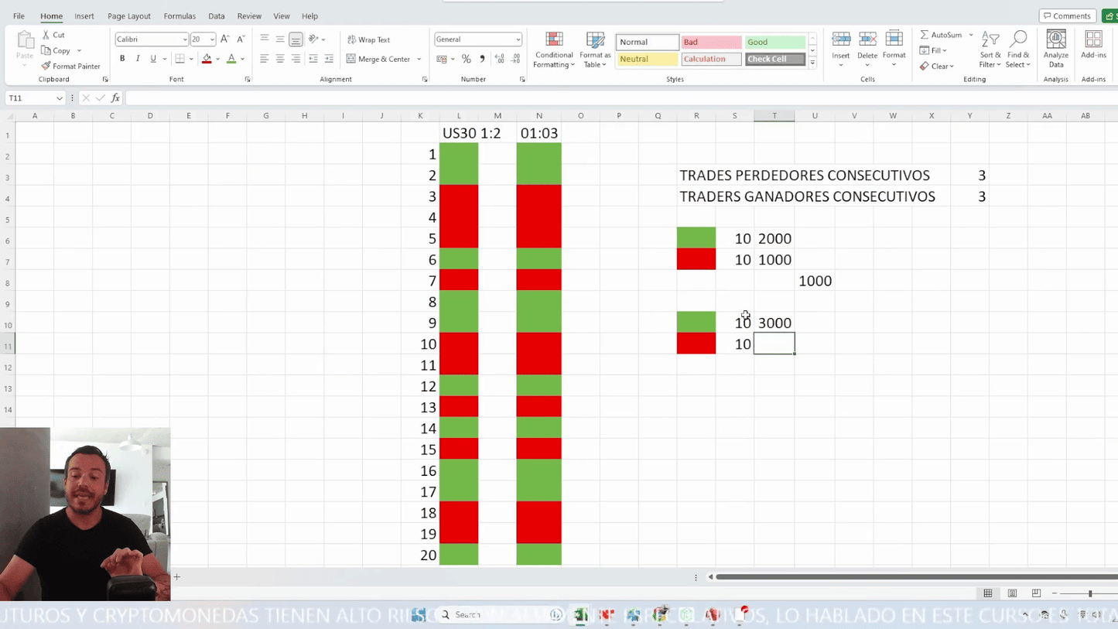The image size is (1118, 629).
Task: Toggle Wrap Text on
Action: (368, 39)
